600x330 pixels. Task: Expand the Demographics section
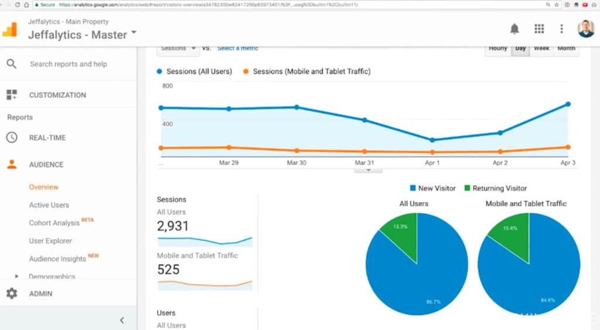16,276
